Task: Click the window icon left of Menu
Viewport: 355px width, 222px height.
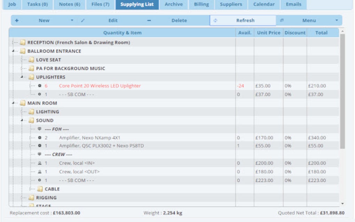Action: [x=282, y=21]
